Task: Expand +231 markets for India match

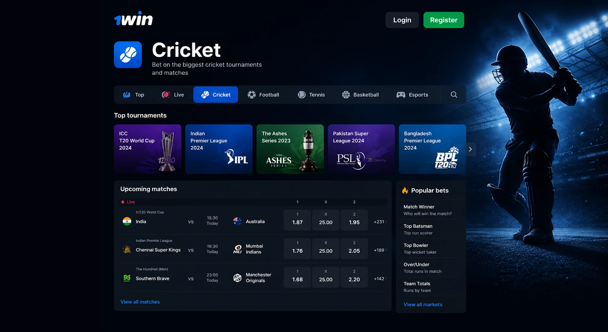Action: (x=380, y=222)
